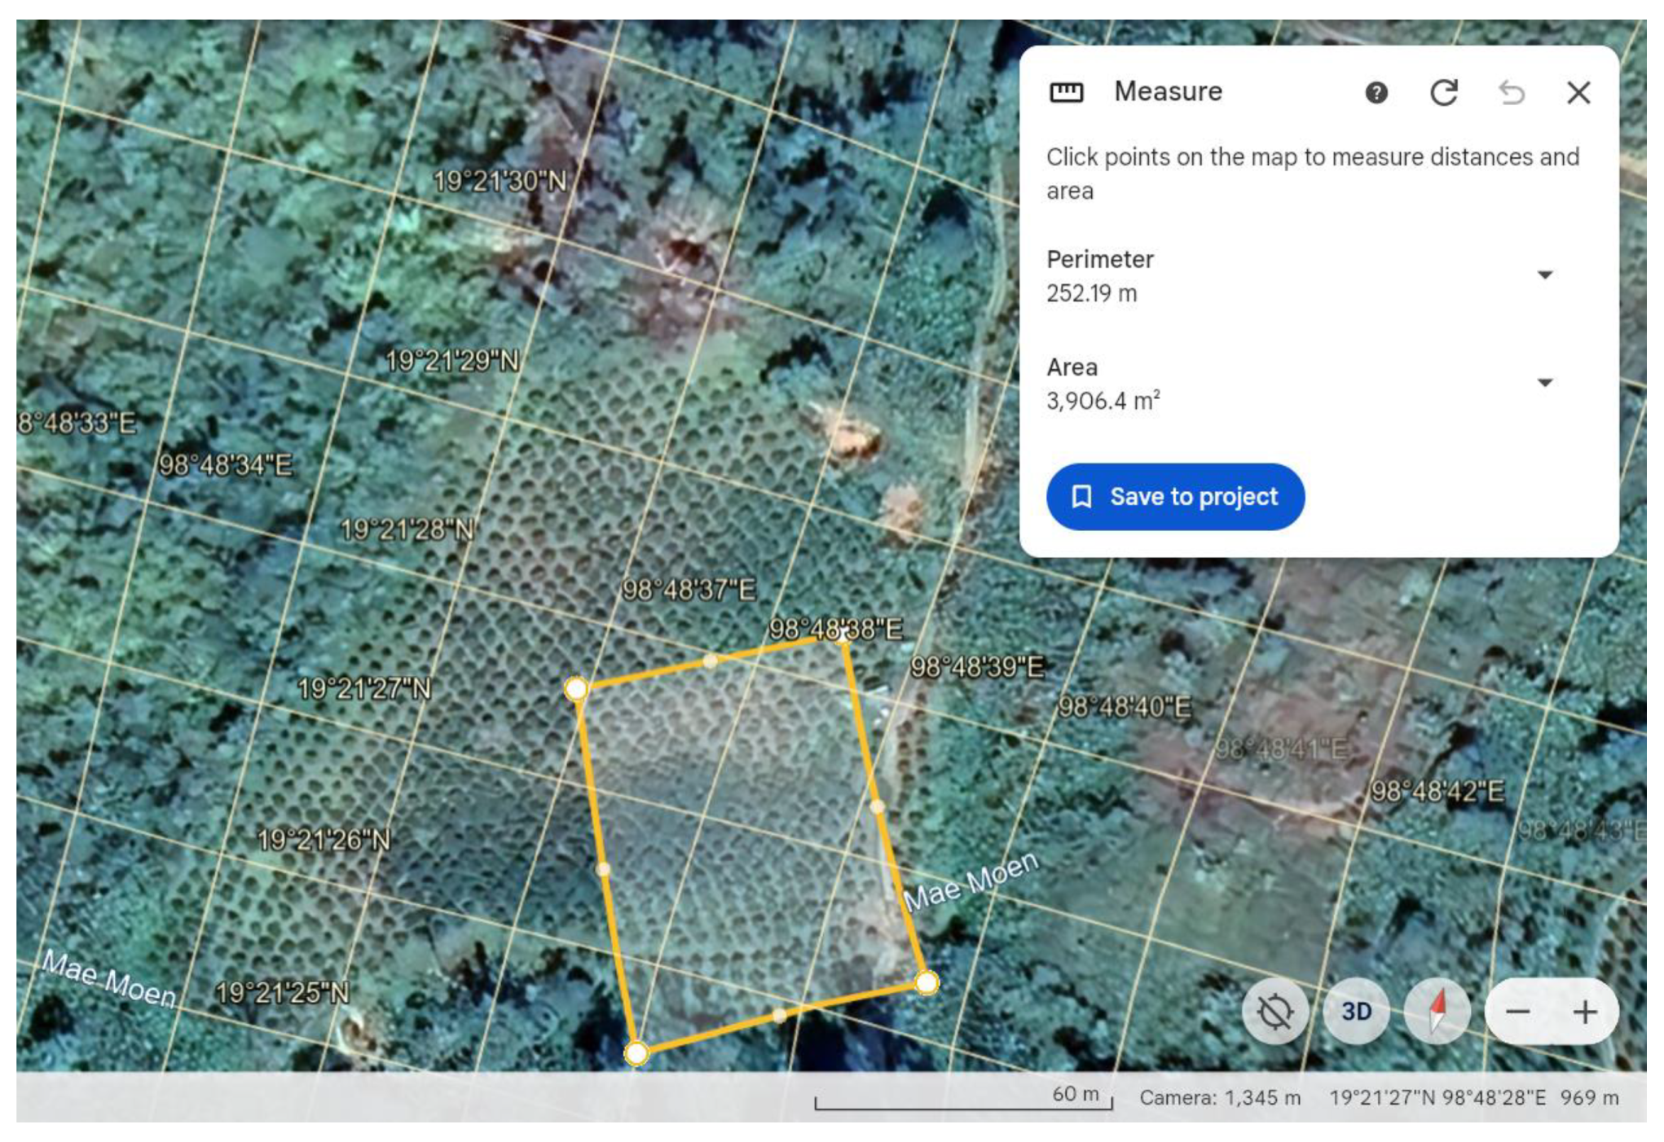Click the red compass icon
Viewport: 1664px width, 1142px height.
click(x=1437, y=1012)
